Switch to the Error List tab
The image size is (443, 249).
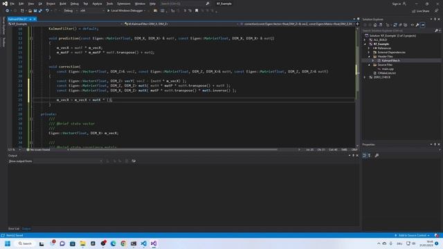pyautogui.click(x=14, y=229)
